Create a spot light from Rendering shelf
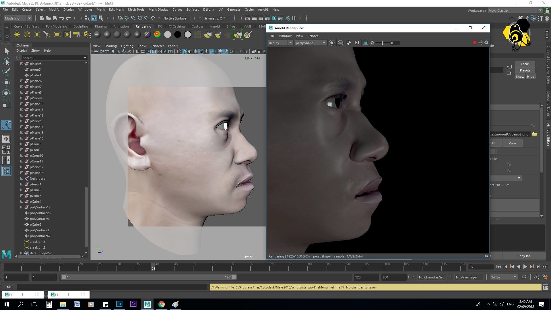The image size is (551, 310). click(x=47, y=35)
